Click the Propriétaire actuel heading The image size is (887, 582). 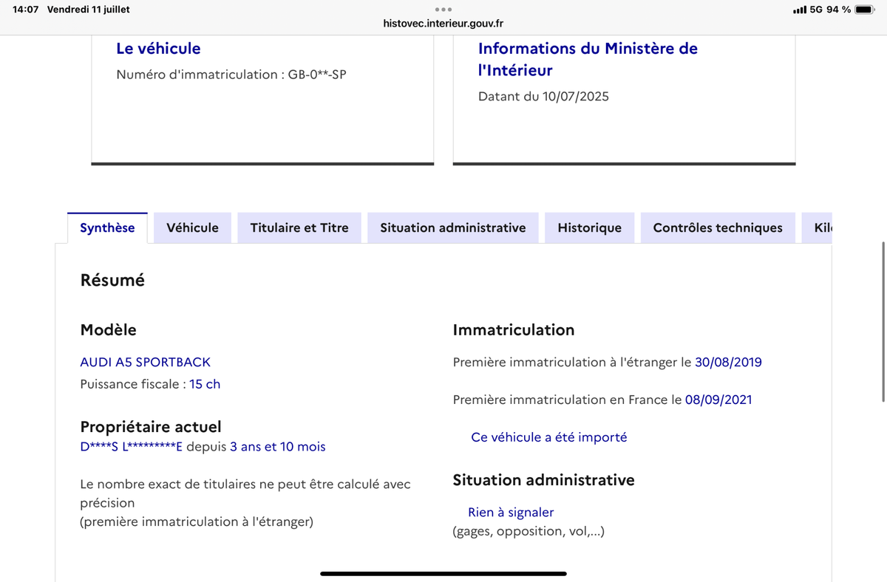pos(151,426)
